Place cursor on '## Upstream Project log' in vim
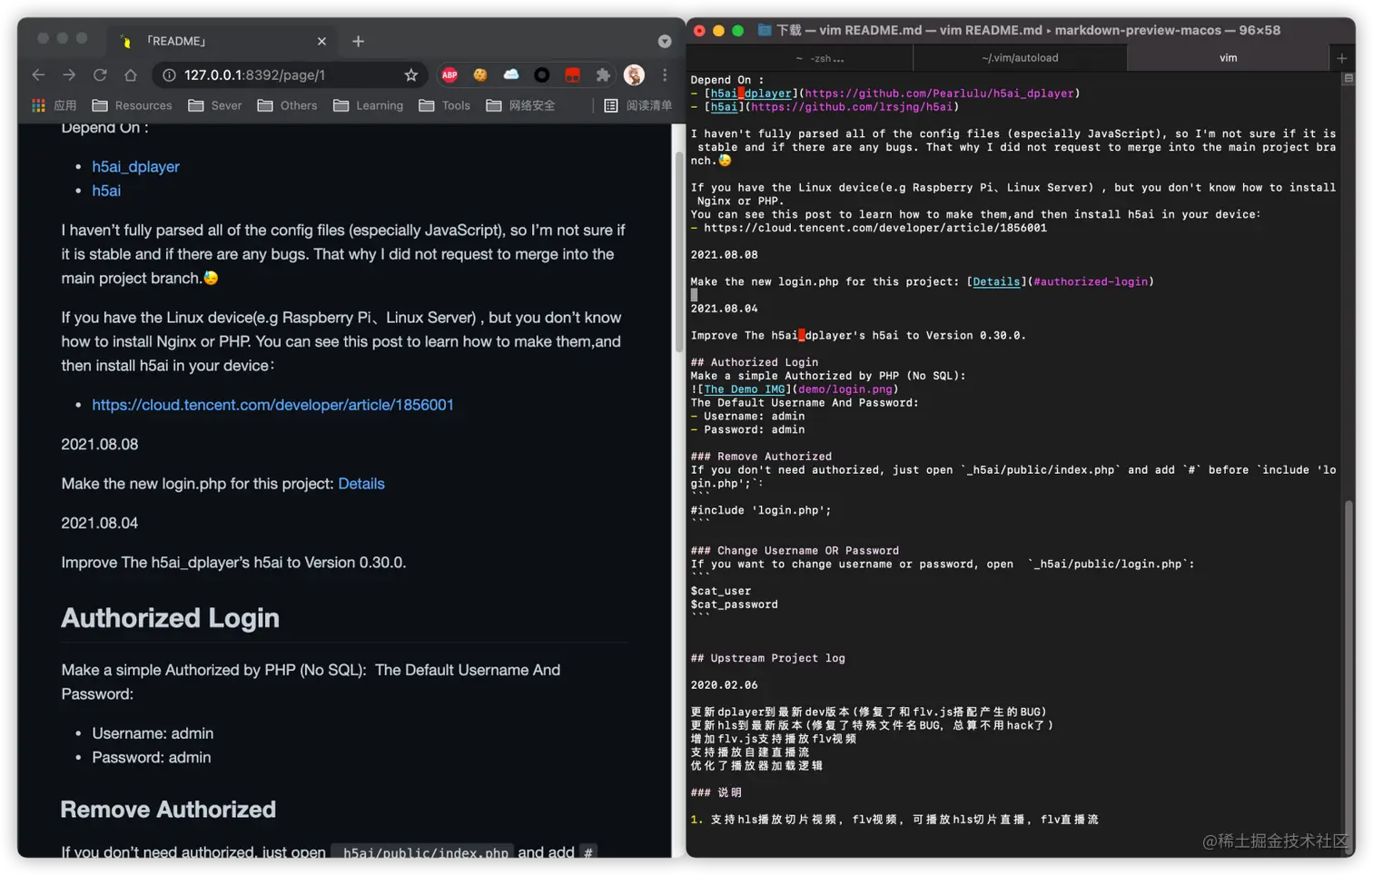1373x875 pixels. click(767, 658)
